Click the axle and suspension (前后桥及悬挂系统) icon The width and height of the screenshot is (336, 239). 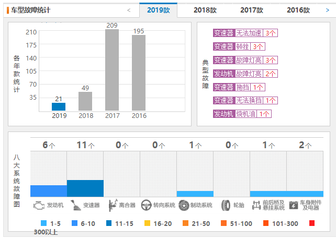coord(256,205)
